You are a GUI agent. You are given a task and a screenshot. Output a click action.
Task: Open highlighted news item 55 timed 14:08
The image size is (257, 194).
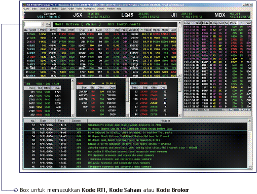click(135, 133)
